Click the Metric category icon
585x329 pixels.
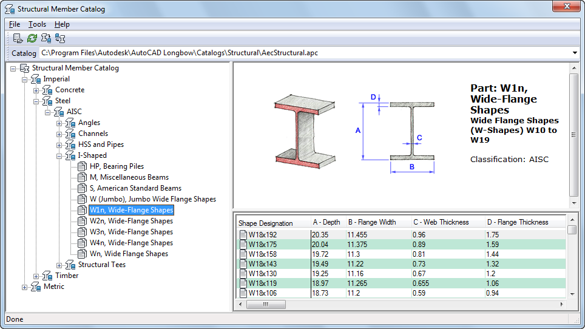35,287
